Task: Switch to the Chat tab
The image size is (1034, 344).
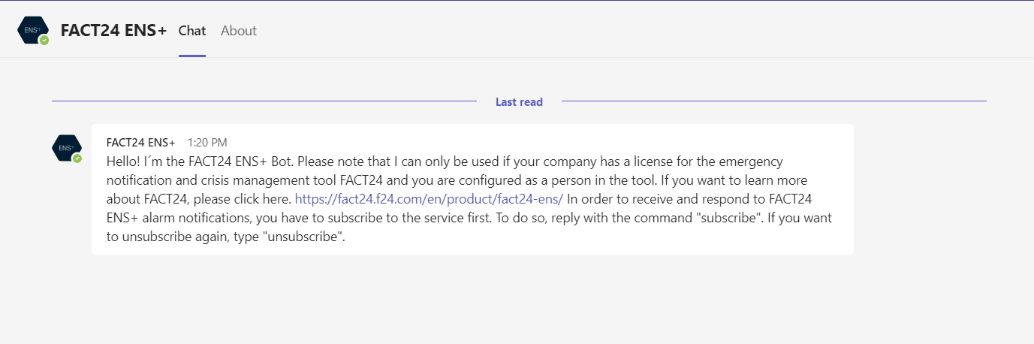Action: click(x=191, y=31)
